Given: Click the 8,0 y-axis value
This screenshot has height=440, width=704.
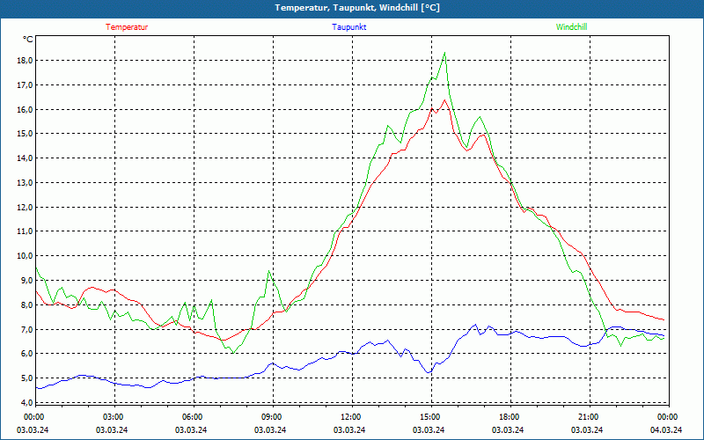Looking at the screenshot, I should pos(26,304).
